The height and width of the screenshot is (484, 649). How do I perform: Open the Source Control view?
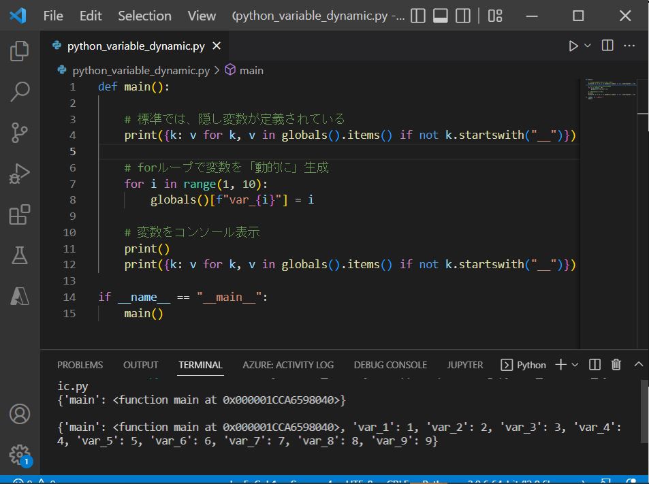click(x=20, y=133)
